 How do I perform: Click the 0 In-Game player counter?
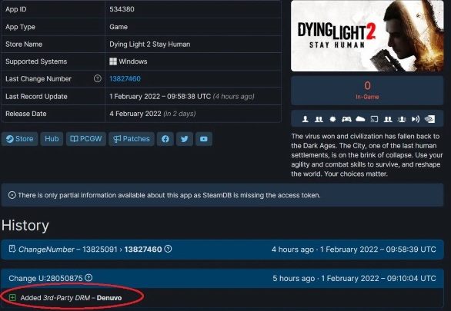click(x=367, y=91)
